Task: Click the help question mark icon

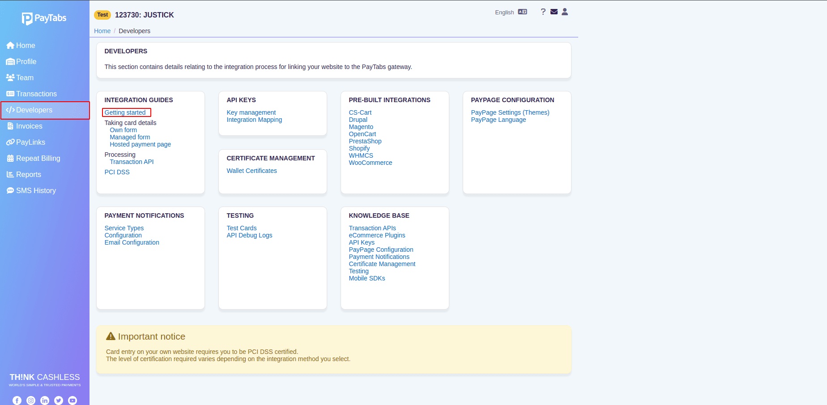Action: [x=543, y=12]
